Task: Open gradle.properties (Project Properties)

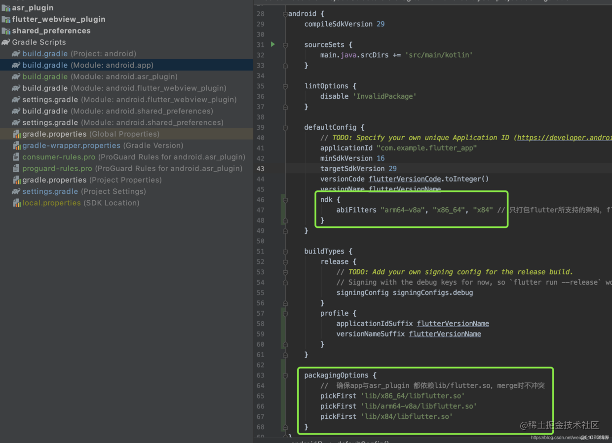Action: click(92, 180)
